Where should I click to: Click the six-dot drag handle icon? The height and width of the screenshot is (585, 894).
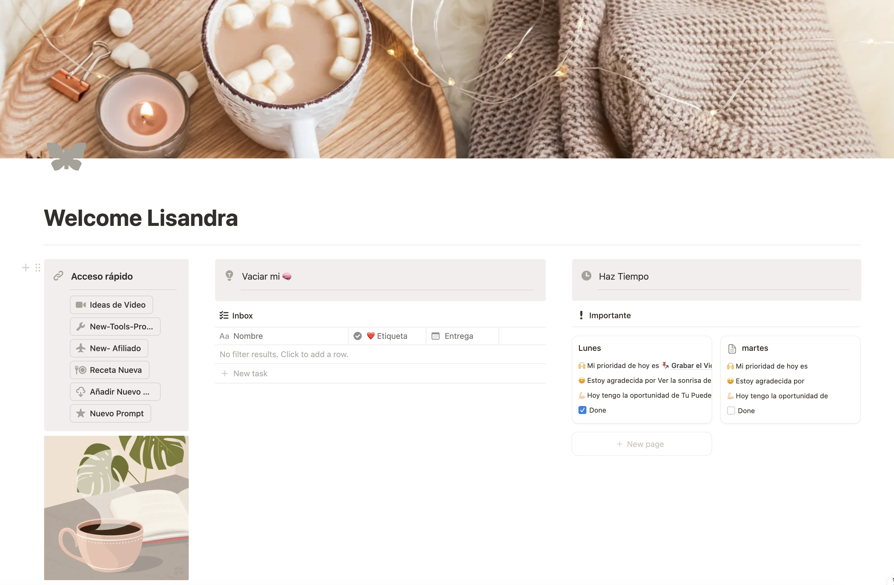[x=38, y=267]
